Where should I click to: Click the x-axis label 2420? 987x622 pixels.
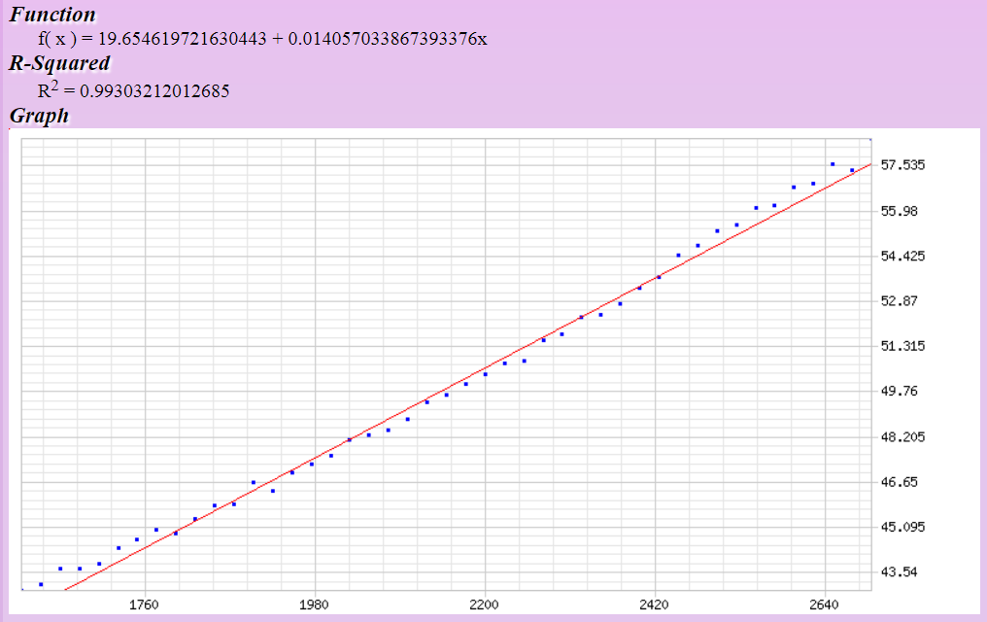(654, 604)
